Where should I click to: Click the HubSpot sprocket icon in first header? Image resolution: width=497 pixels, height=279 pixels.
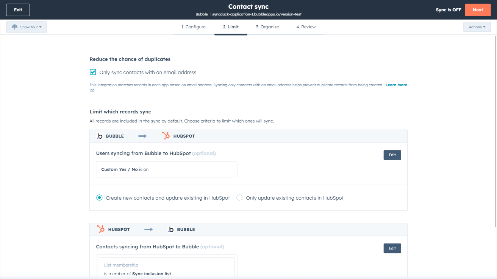tap(166, 136)
